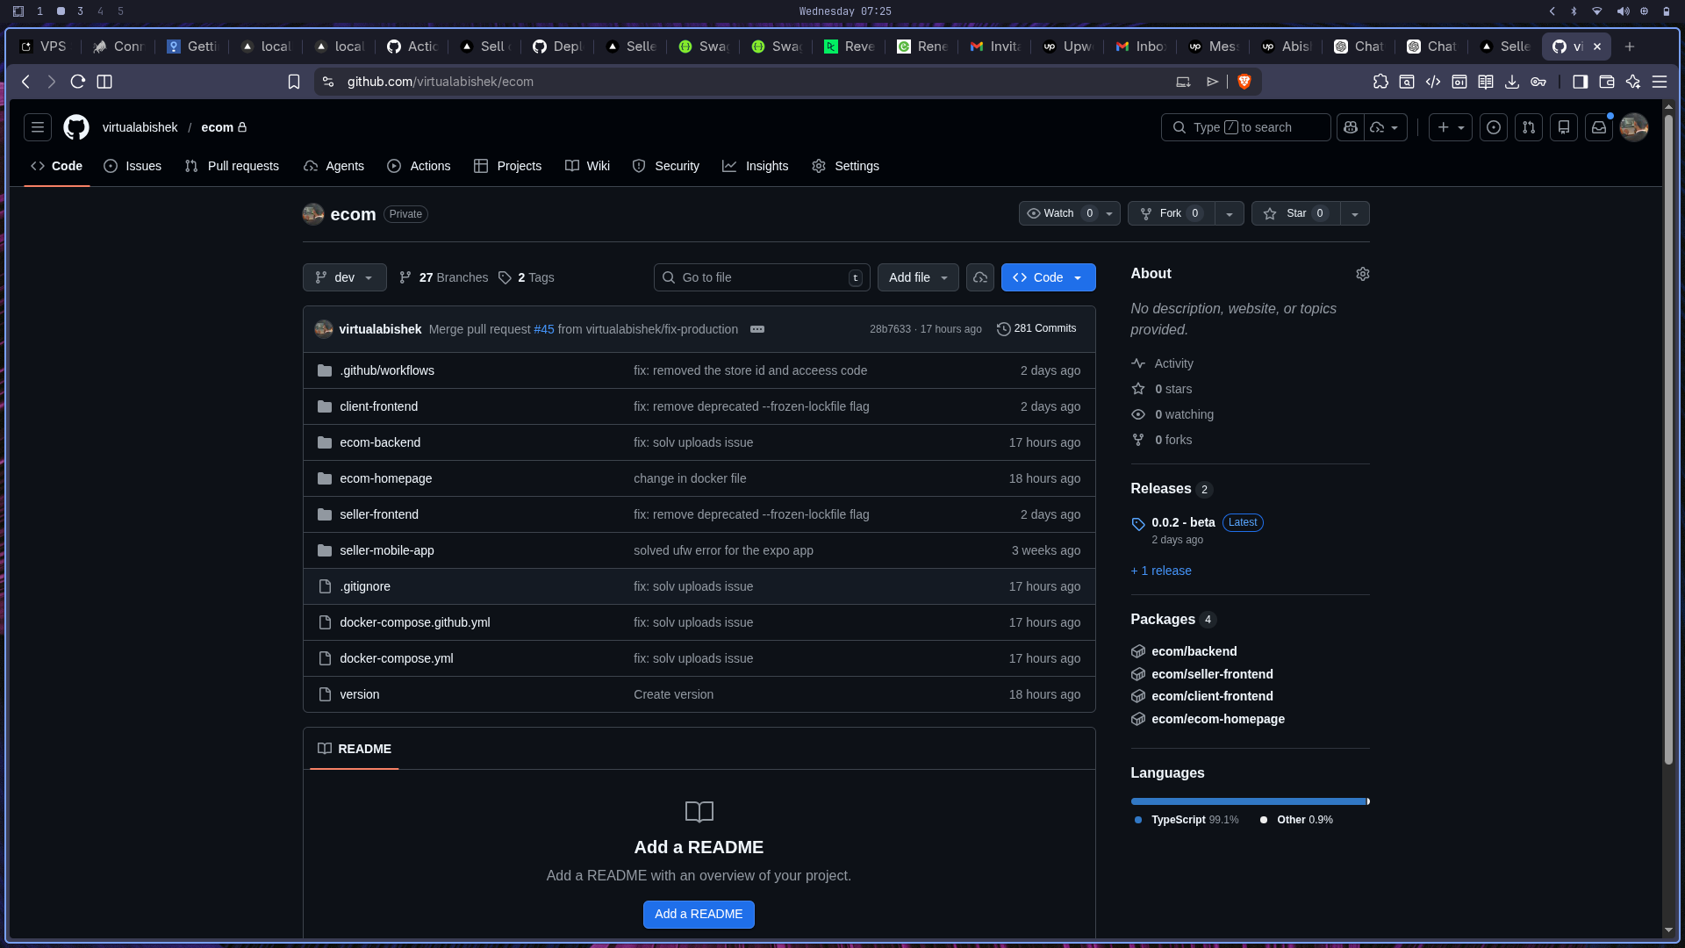The height and width of the screenshot is (948, 1685).
Task: Click the pull requests icon in header
Action: (1529, 127)
